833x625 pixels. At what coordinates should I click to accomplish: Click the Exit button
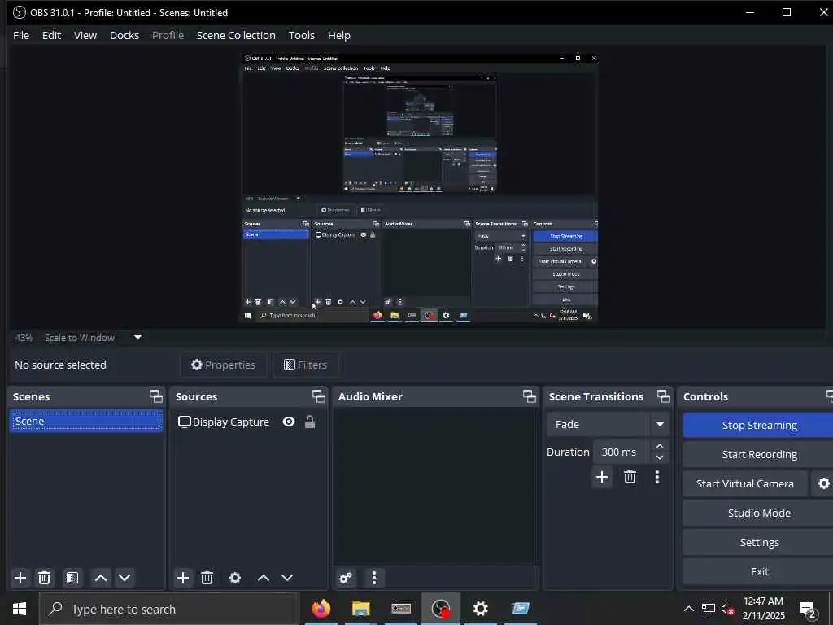pyautogui.click(x=758, y=571)
